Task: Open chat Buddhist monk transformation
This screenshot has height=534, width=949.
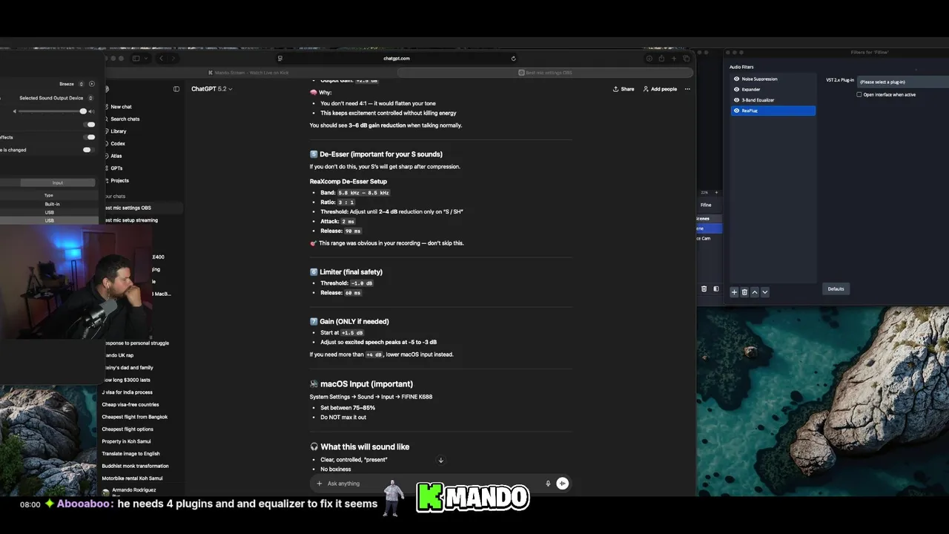Action: click(x=135, y=466)
